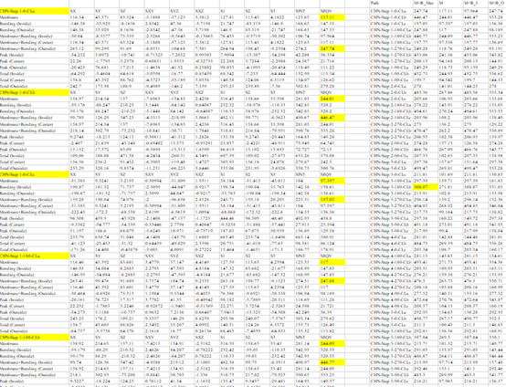Screen dimensions: 506x387
Task: Select 633.26 in the SINT column
Action: 301,155
